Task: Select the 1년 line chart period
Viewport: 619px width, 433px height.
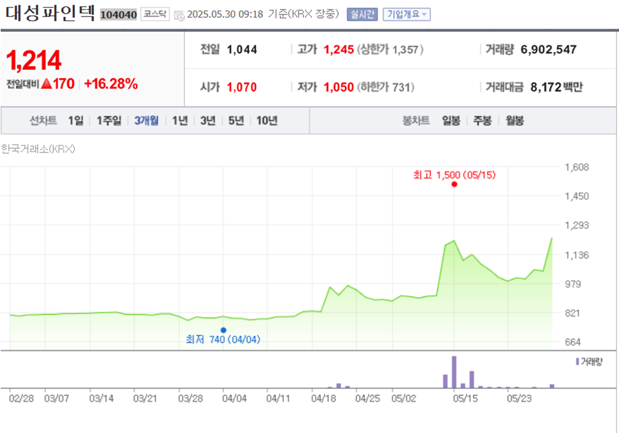Action: [180, 121]
